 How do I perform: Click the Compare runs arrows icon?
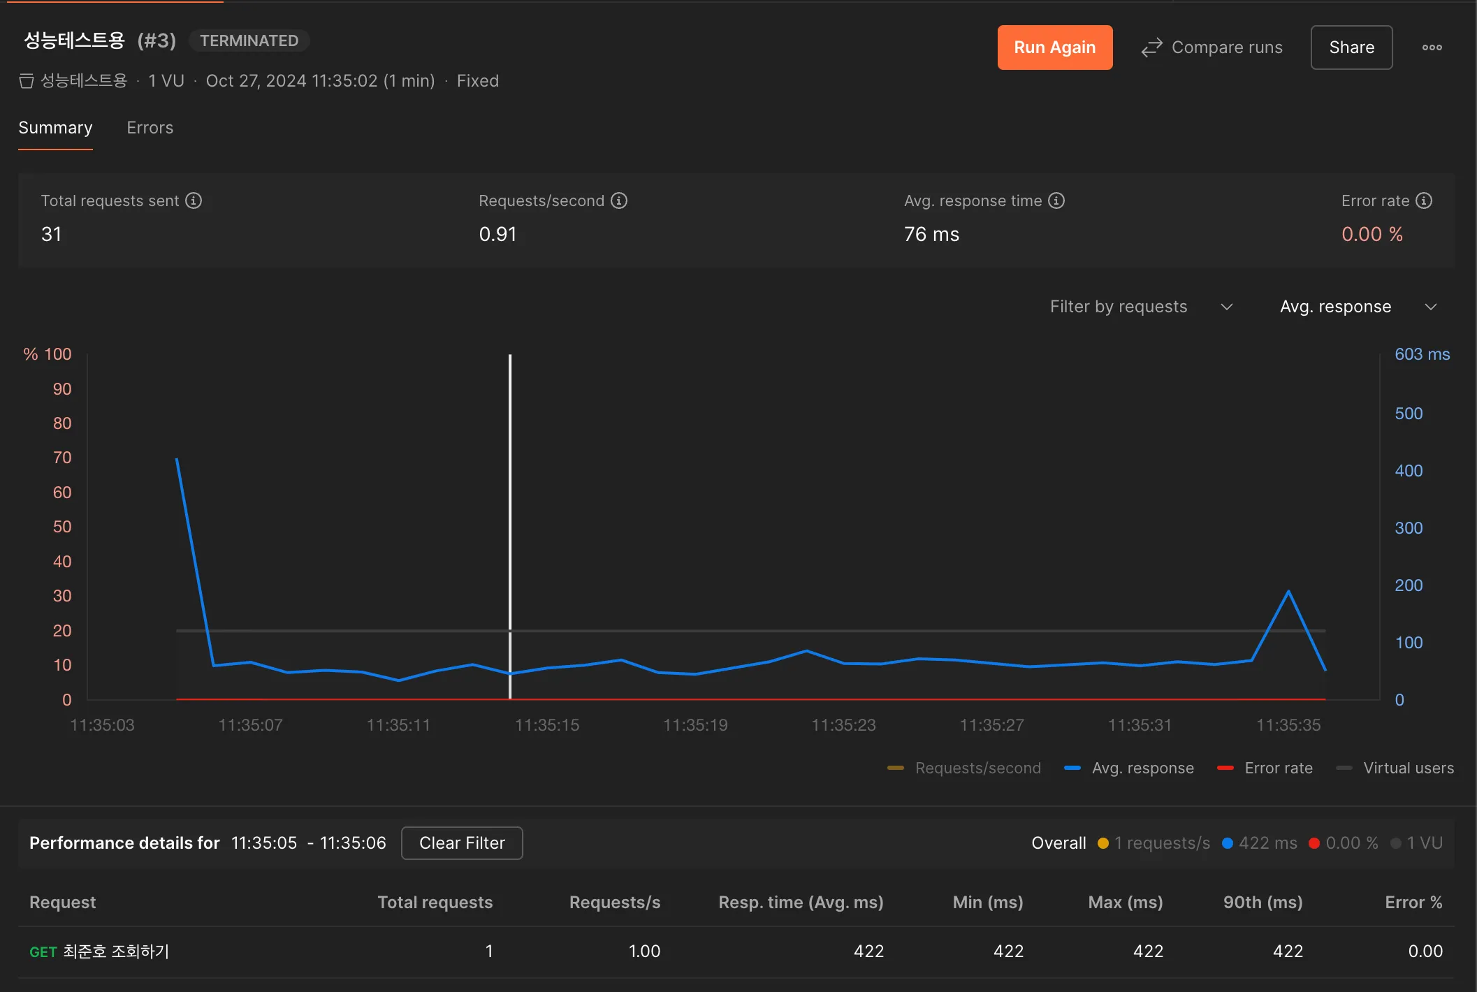click(1151, 48)
